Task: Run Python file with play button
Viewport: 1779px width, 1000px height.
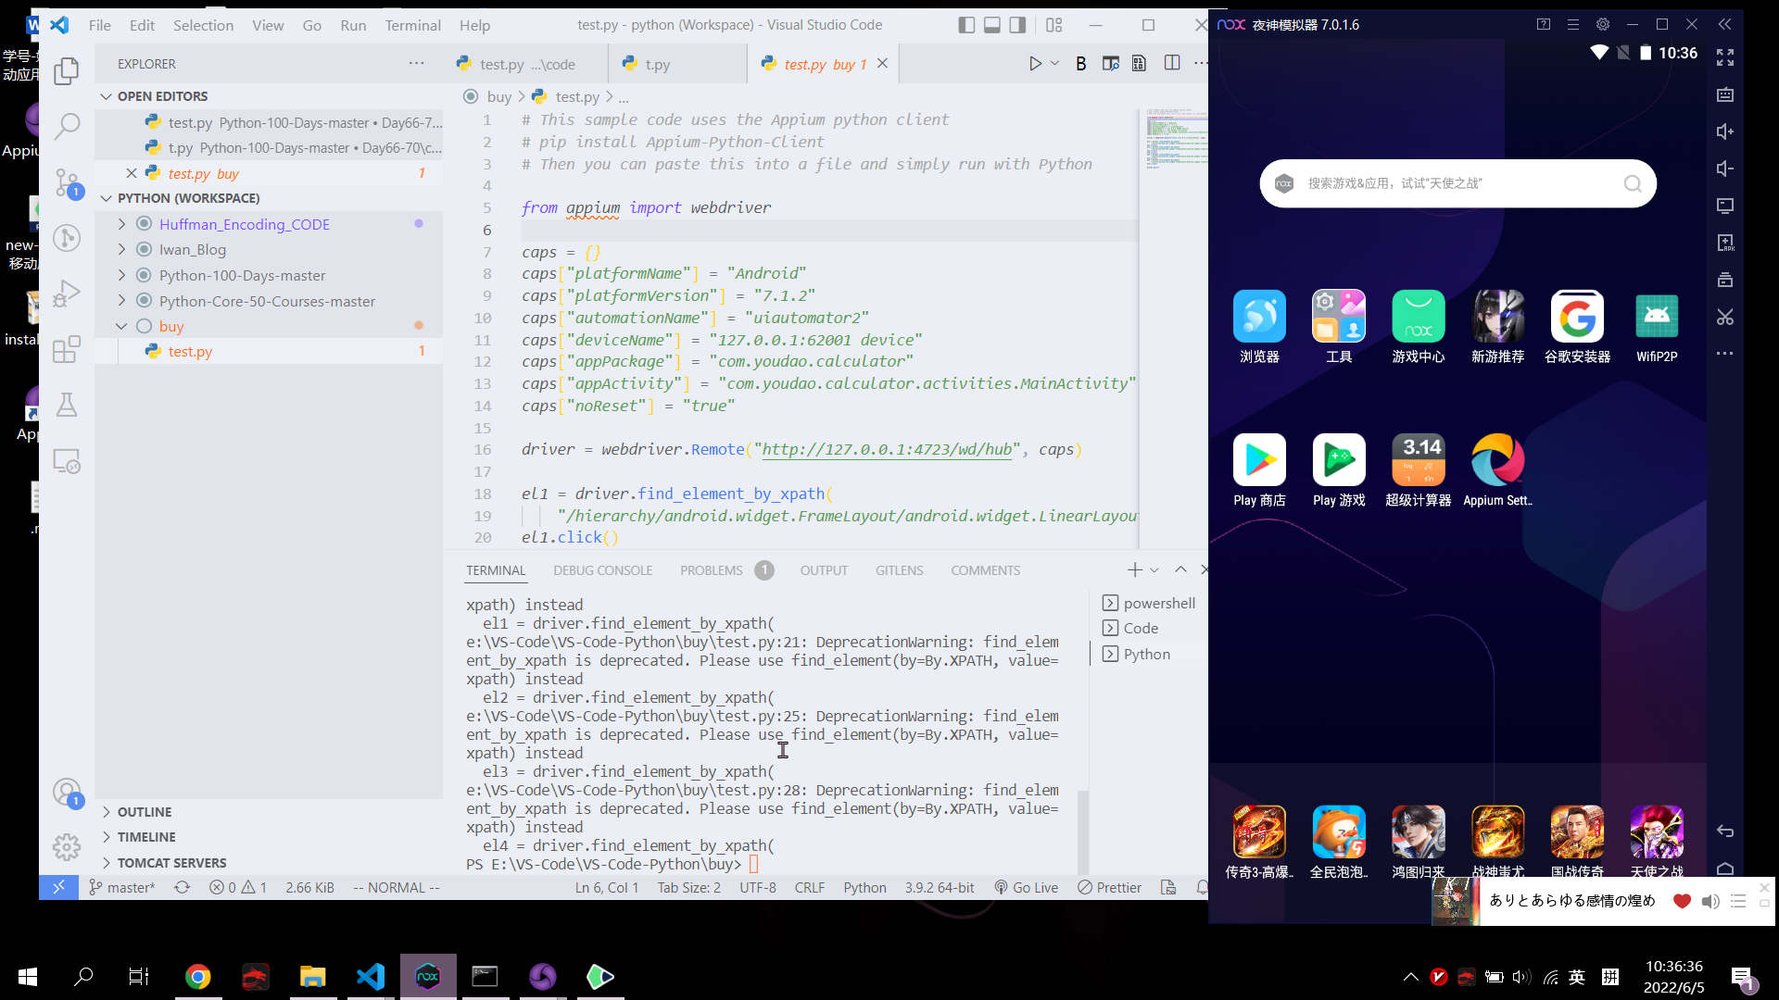Action: click(x=1035, y=64)
